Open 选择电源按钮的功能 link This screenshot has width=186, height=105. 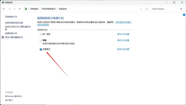coord(14,23)
